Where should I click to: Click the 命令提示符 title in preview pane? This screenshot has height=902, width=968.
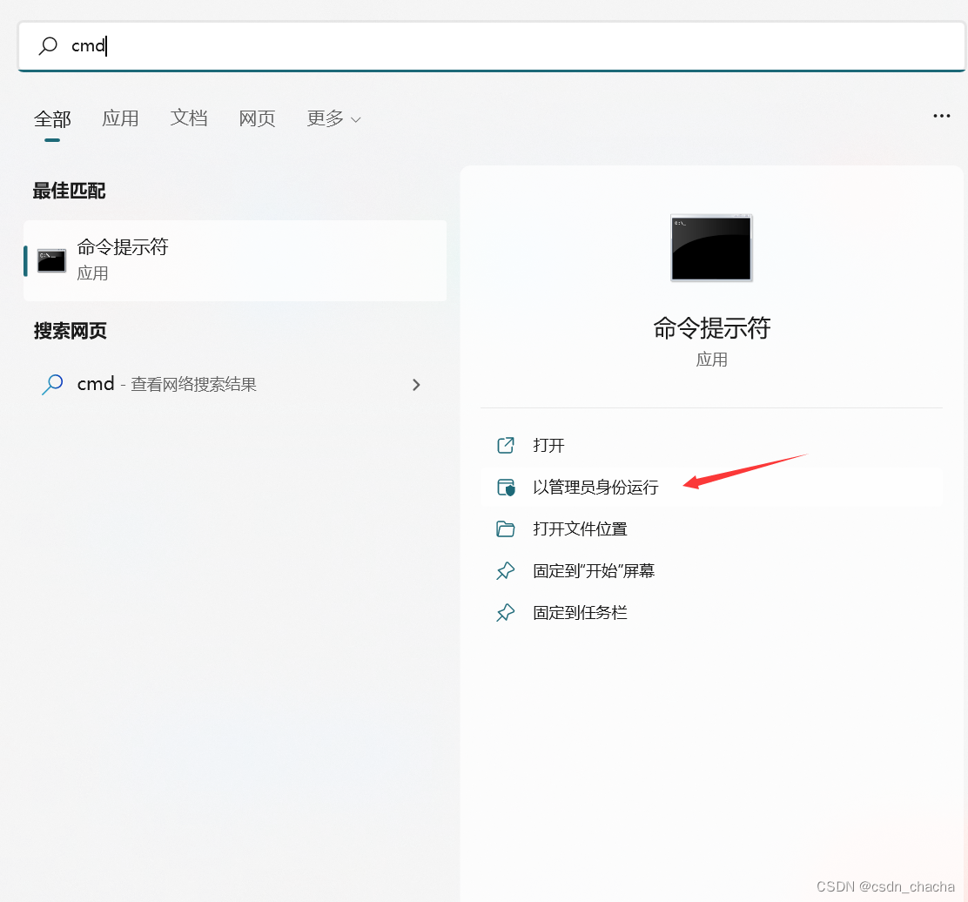pos(712,328)
